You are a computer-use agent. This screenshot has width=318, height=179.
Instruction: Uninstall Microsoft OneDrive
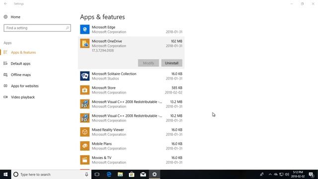pos(171,63)
